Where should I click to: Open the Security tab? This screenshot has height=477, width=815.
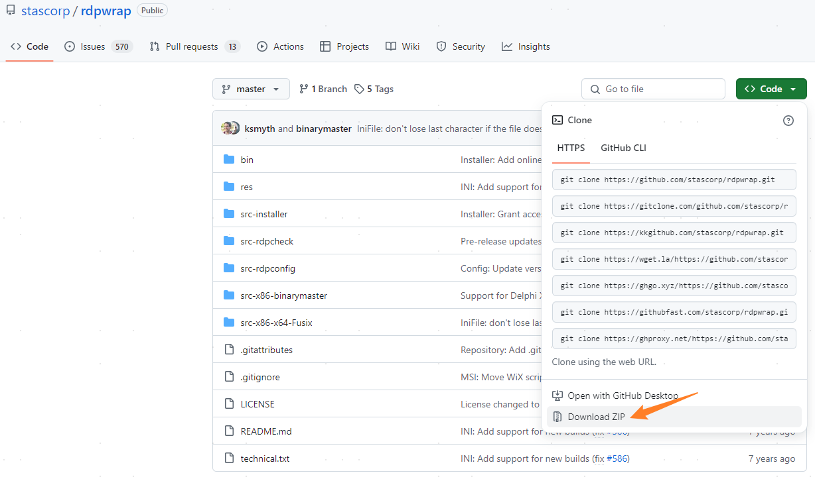461,46
